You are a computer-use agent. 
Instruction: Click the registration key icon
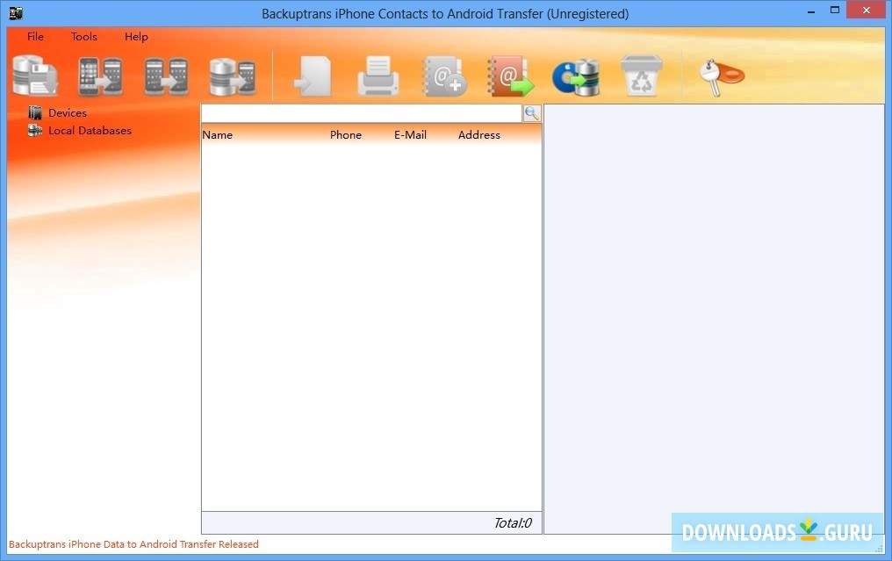coord(718,76)
